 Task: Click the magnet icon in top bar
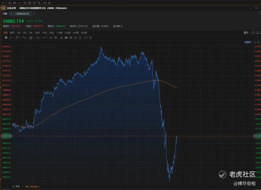25,3
